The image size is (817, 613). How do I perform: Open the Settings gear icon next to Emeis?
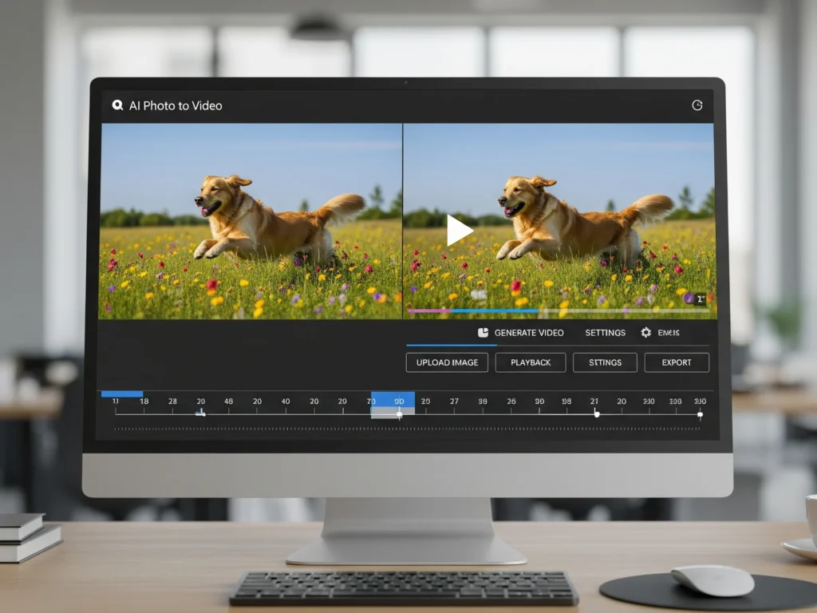646,333
